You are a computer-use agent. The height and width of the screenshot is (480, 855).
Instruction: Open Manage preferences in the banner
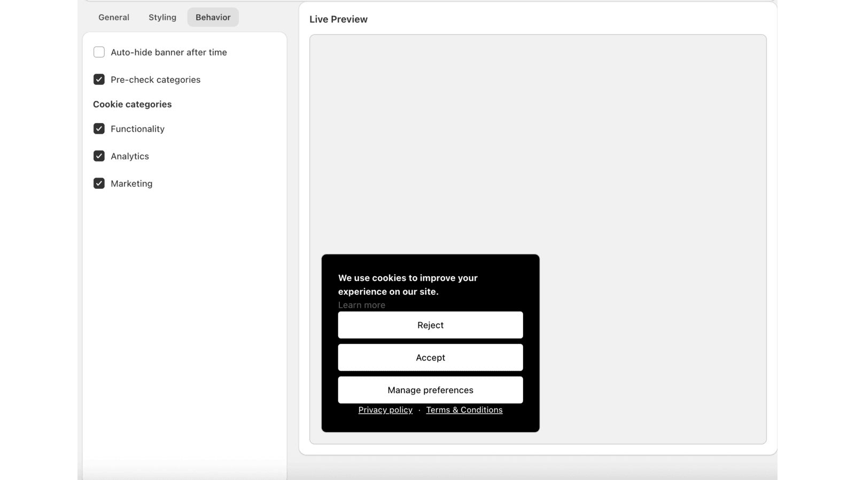click(x=430, y=390)
